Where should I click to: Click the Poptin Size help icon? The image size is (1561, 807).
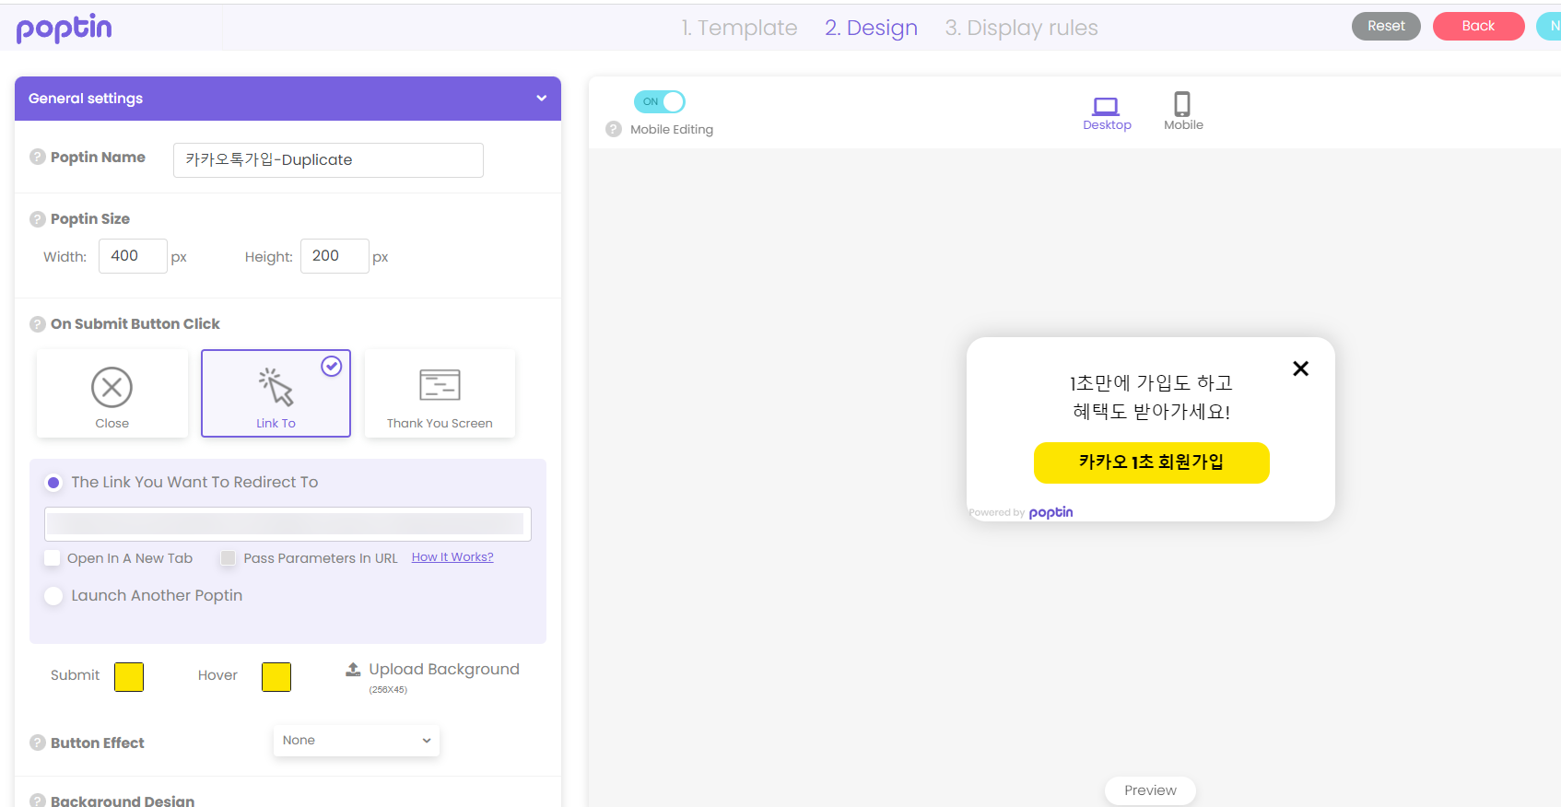click(38, 219)
